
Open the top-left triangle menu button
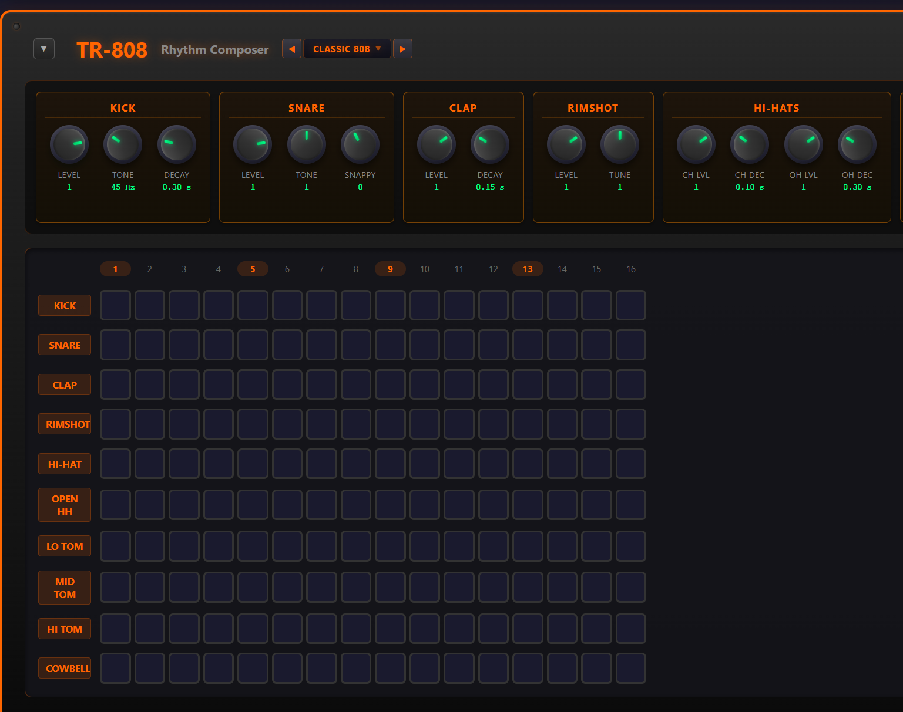(44, 49)
